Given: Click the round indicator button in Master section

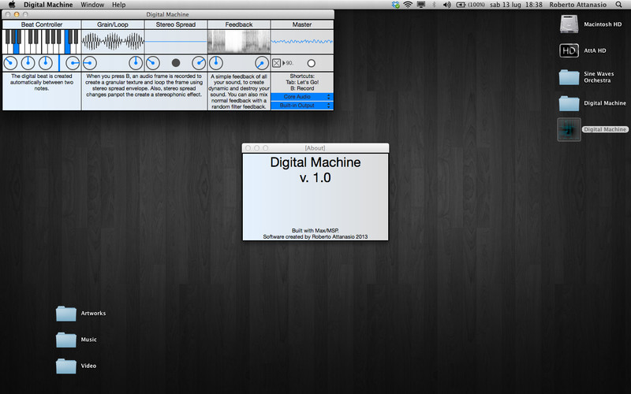Looking at the screenshot, I should point(311,63).
